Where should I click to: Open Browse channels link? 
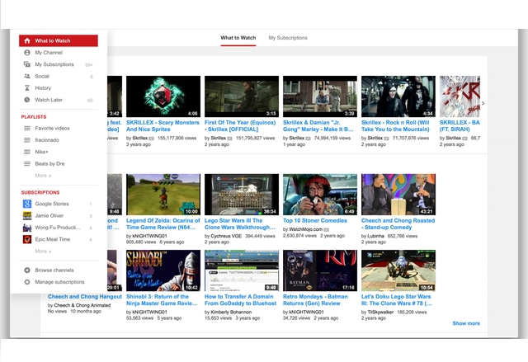pyautogui.click(x=54, y=270)
